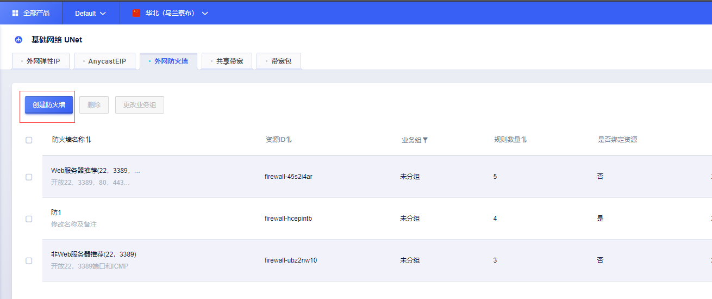Click the 更改业务组 button
Viewport: 712px width, 299px height.
tap(140, 105)
